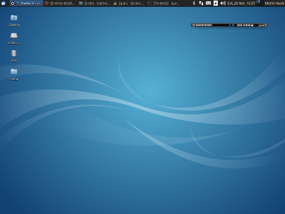The image size is (285, 214).
Task: Switch to the Firefox 'Snímky' taskbar button
Action: [60, 3]
